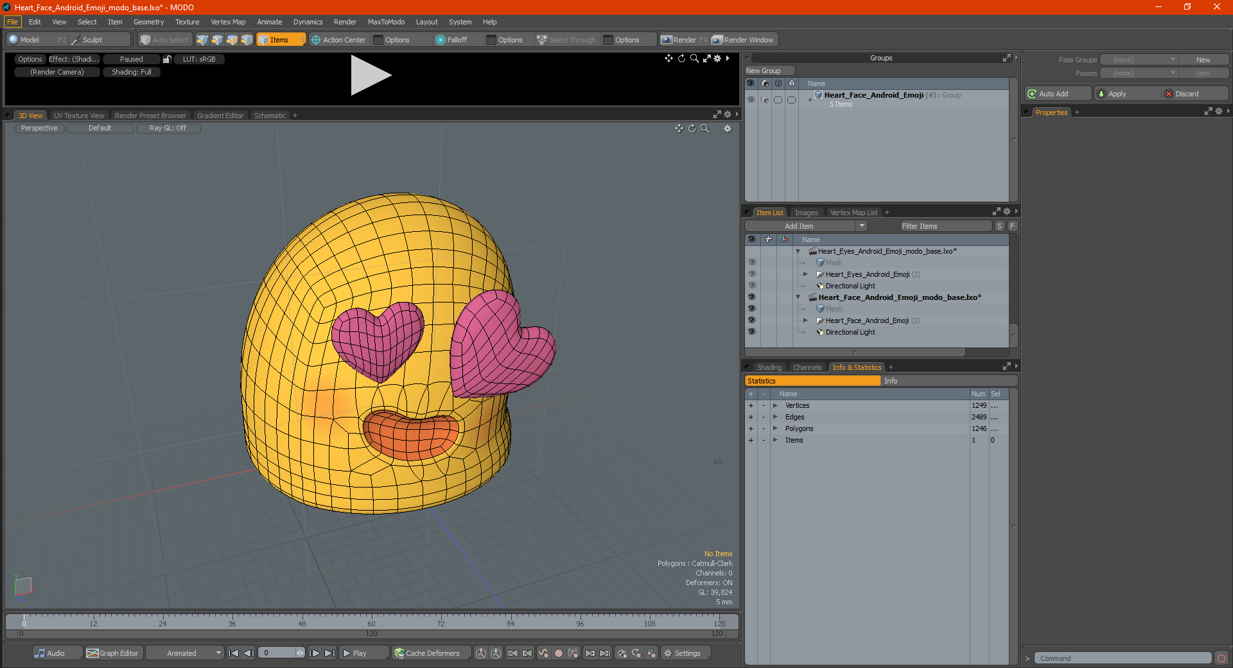
Task: Click Auto Add button
Action: coord(1058,94)
